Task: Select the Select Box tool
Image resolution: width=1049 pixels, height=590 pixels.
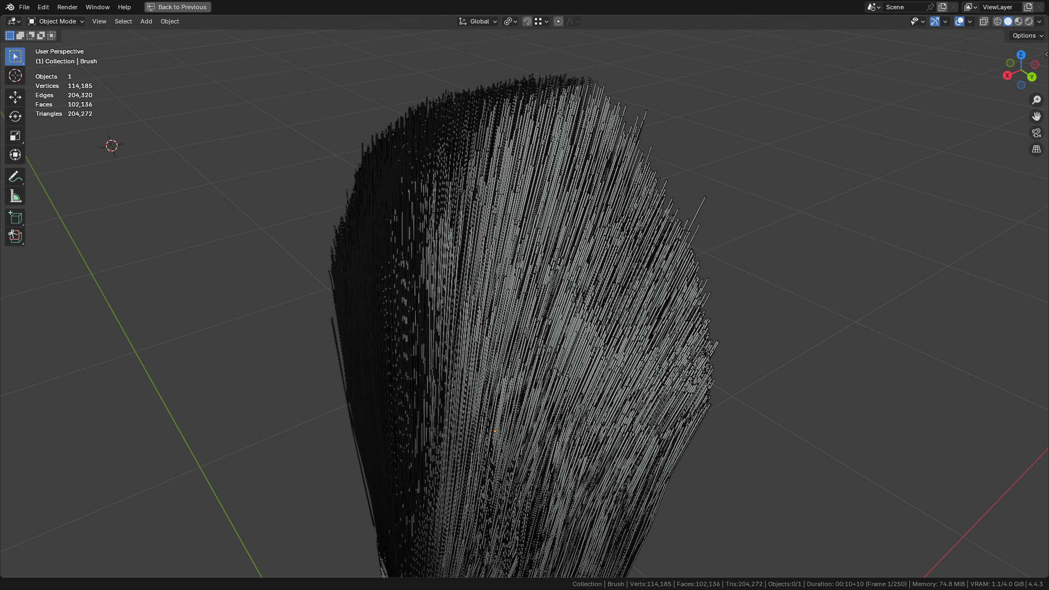Action: pos(15,56)
